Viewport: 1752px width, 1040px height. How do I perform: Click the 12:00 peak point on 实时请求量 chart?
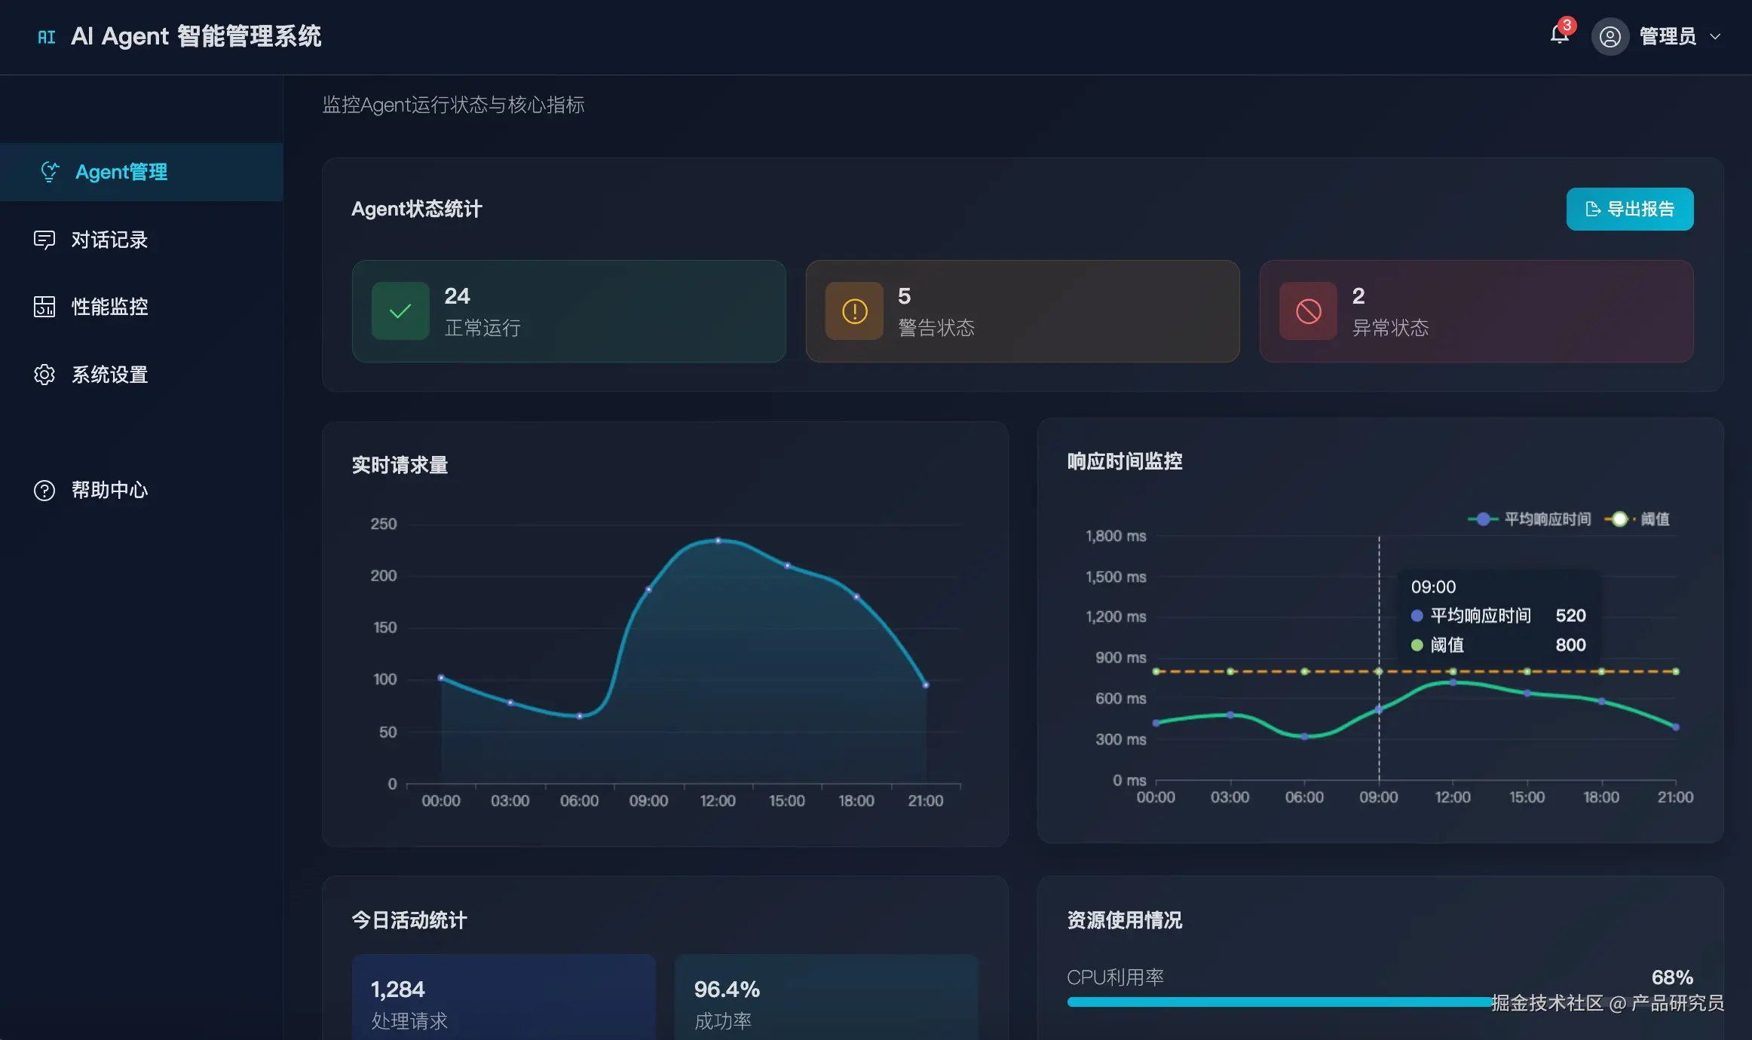(718, 540)
